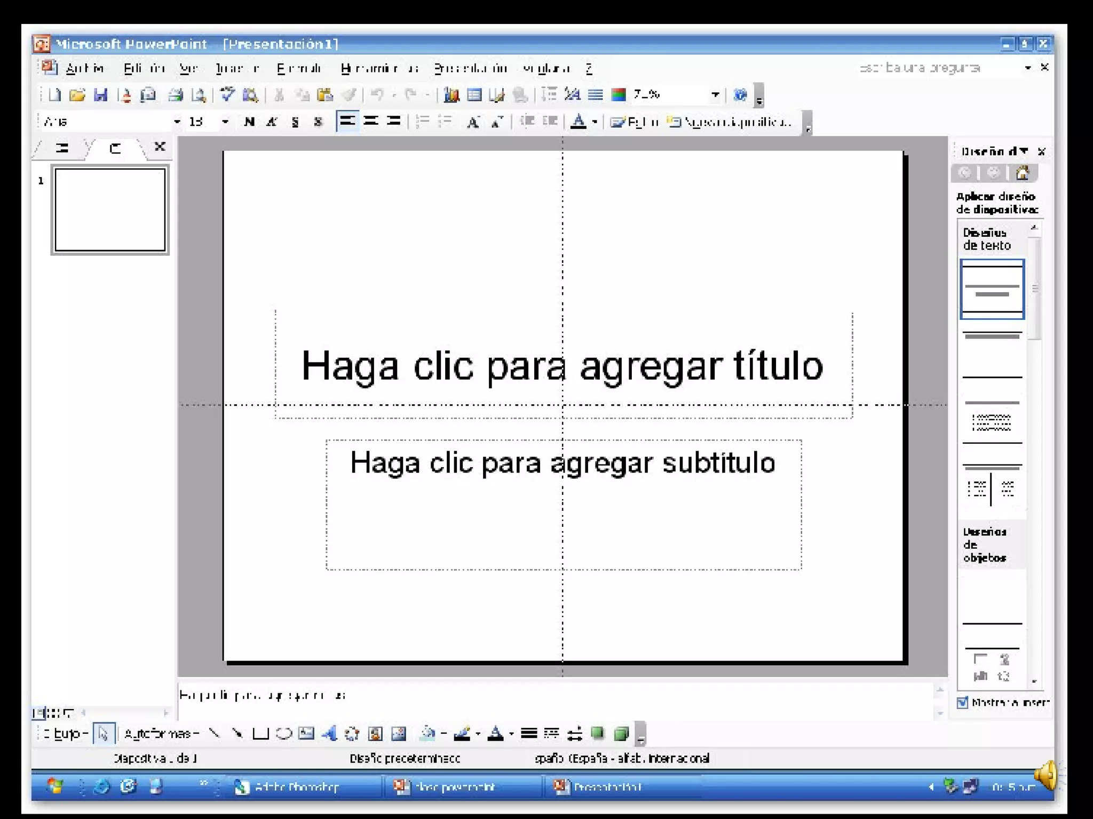Toggle Bold (N) formatting
1093x819 pixels.
point(249,122)
